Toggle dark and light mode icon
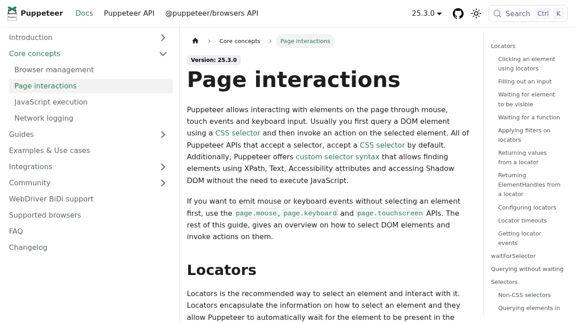Screen dimensions: 575x323 (476, 13)
